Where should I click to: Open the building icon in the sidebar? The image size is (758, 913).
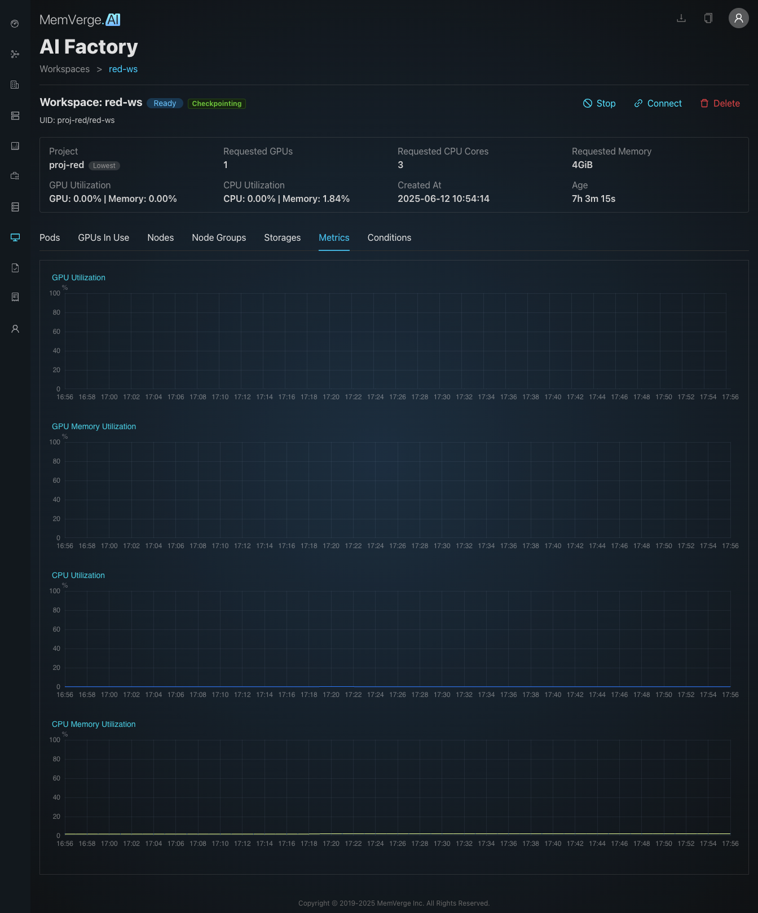15,85
